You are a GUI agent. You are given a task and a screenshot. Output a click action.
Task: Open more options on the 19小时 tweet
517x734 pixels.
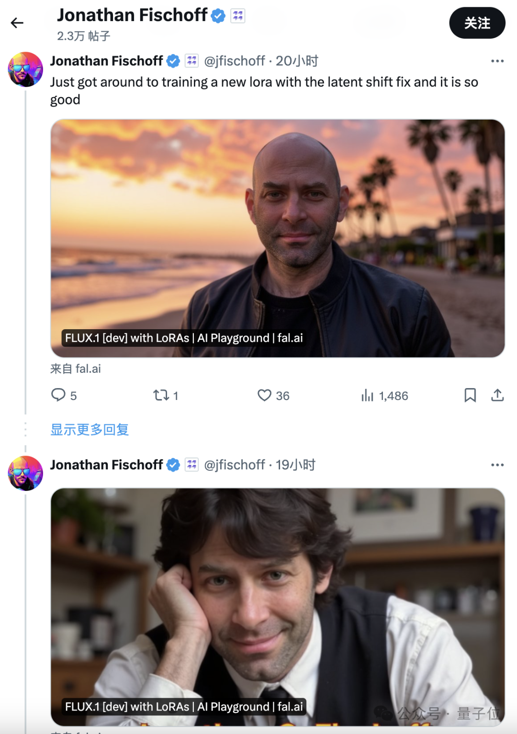pos(497,465)
